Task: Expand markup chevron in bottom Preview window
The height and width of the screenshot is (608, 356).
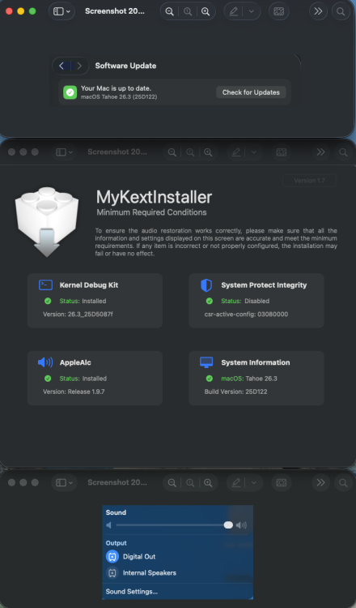Action: click(254, 483)
